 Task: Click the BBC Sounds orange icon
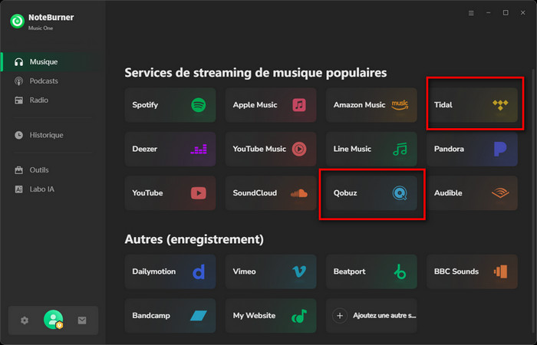(500, 271)
